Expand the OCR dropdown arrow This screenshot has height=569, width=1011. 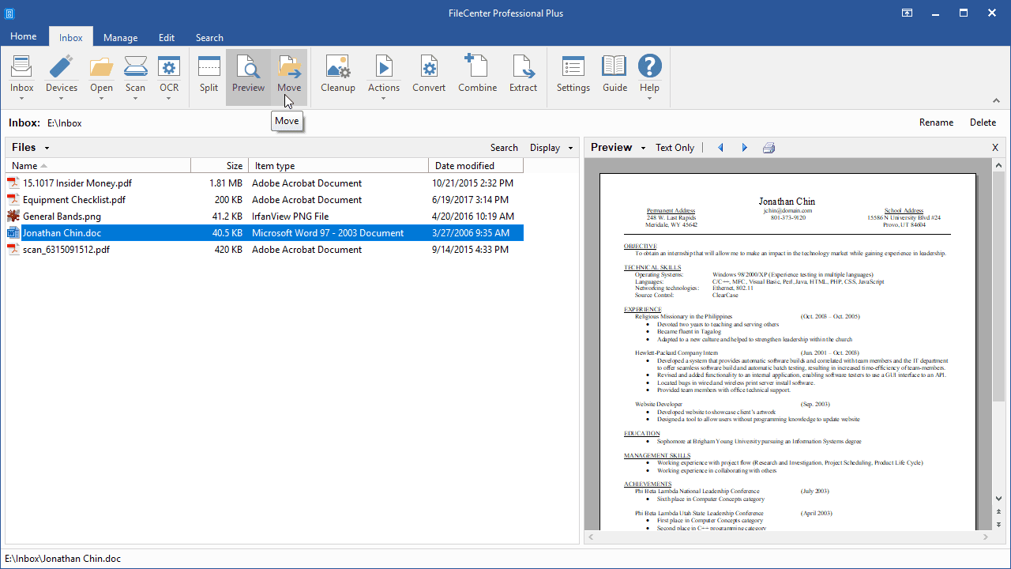point(169,99)
